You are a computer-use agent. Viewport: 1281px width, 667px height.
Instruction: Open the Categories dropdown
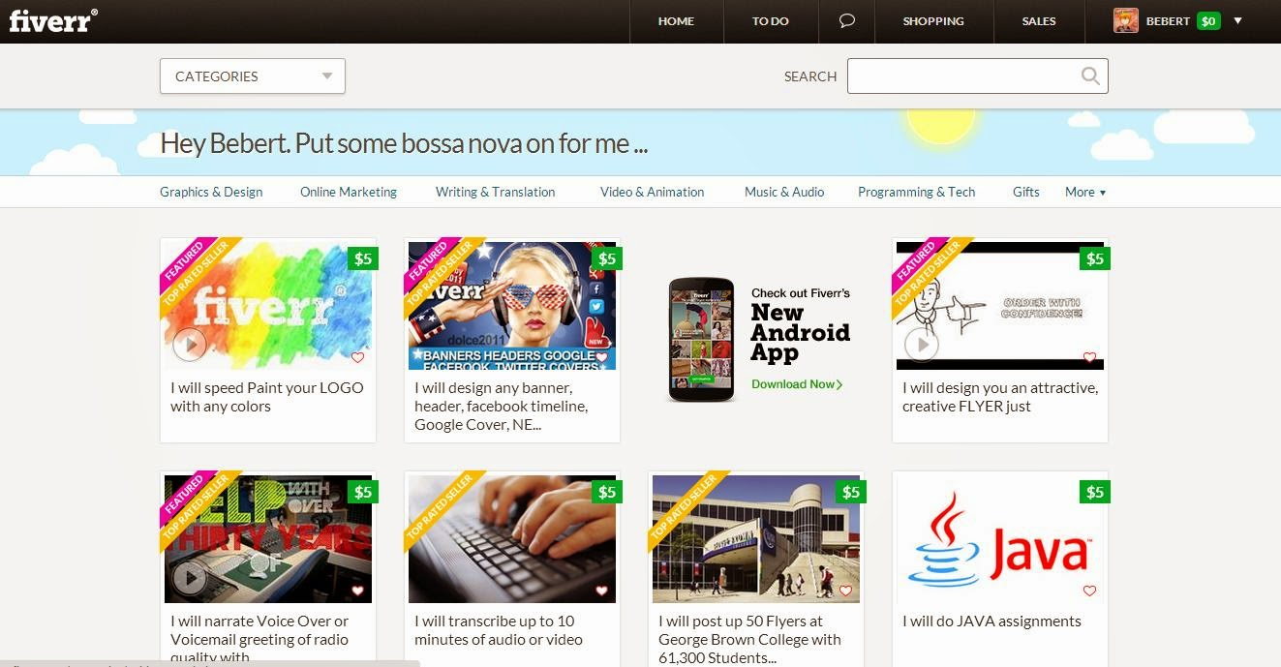[253, 76]
